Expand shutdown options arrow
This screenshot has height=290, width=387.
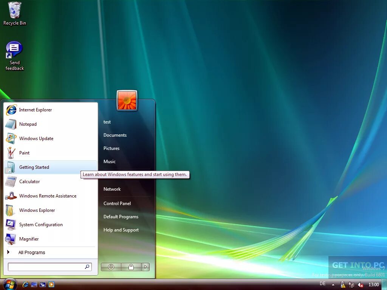(x=146, y=267)
